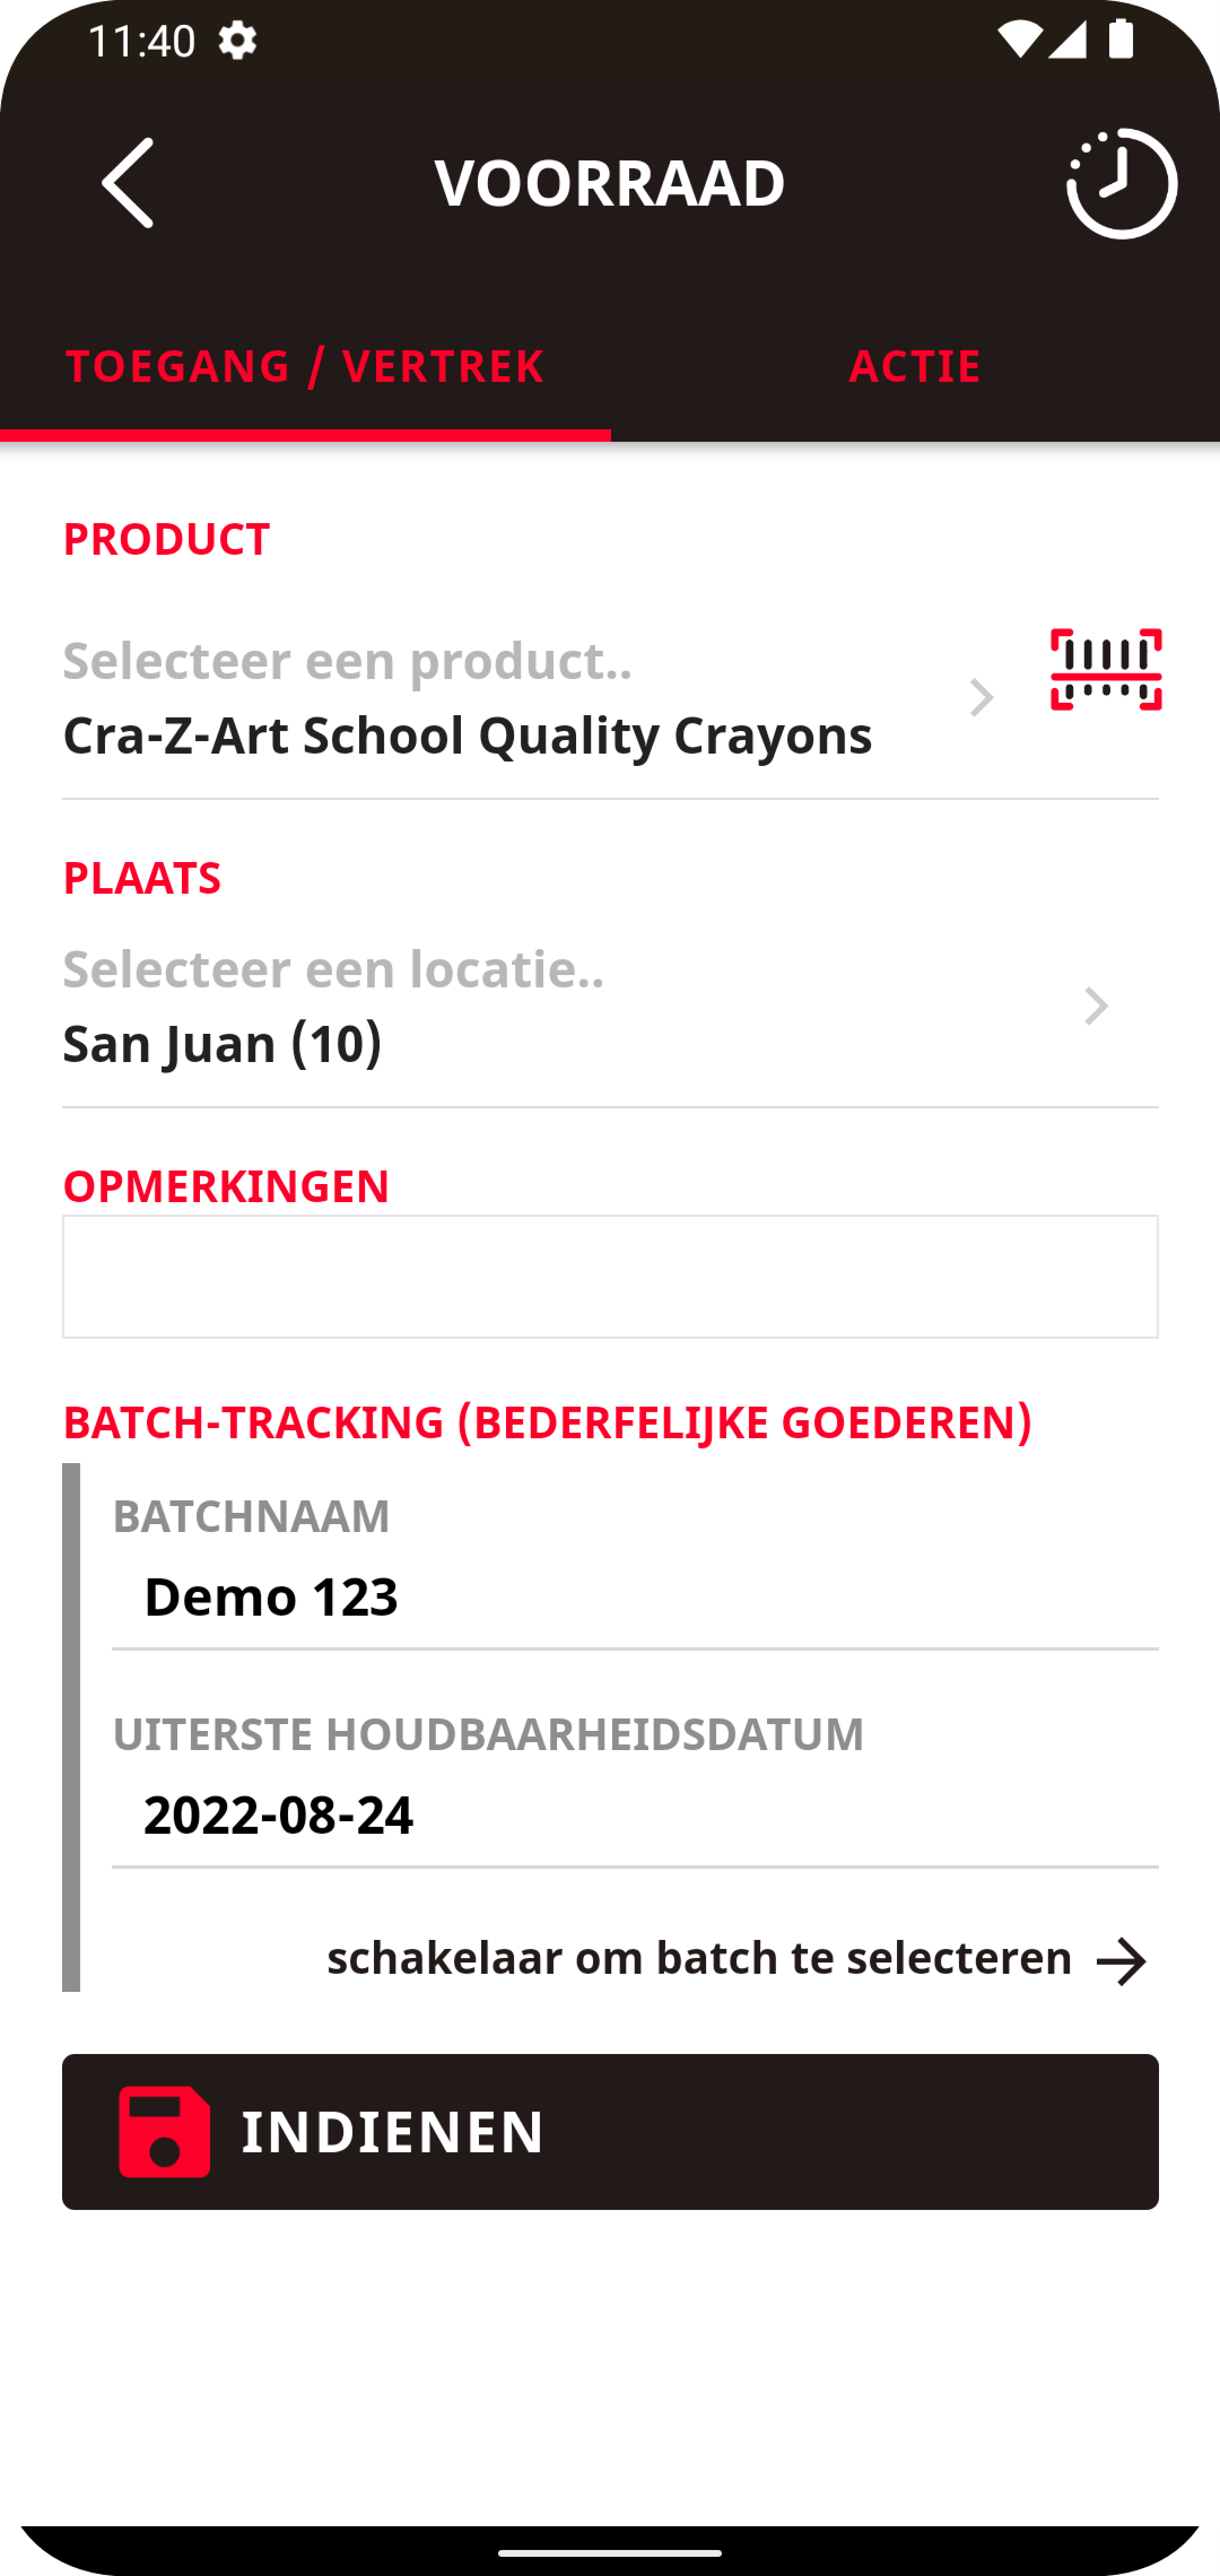Tap the arrow next to batch selection
The height and width of the screenshot is (2576, 1220).
1121,1961
